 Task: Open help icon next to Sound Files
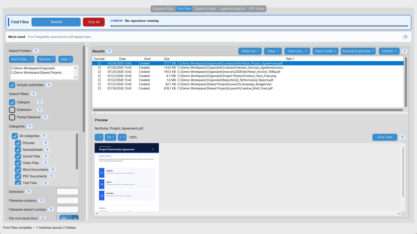point(46,156)
